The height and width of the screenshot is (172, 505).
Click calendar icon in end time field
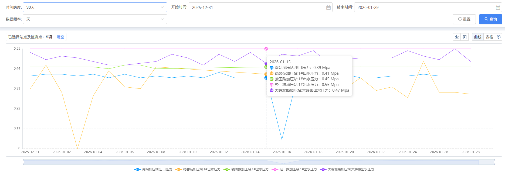[498, 8]
